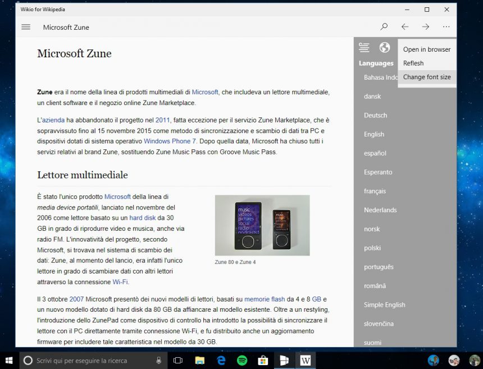Open the ellipsis more-options menu
The width and height of the screenshot is (483, 369).
click(x=446, y=26)
